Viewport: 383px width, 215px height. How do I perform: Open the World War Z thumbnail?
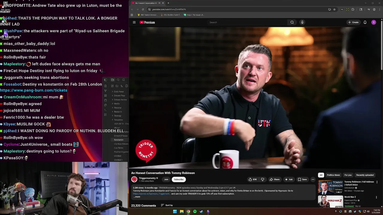(x=330, y=202)
